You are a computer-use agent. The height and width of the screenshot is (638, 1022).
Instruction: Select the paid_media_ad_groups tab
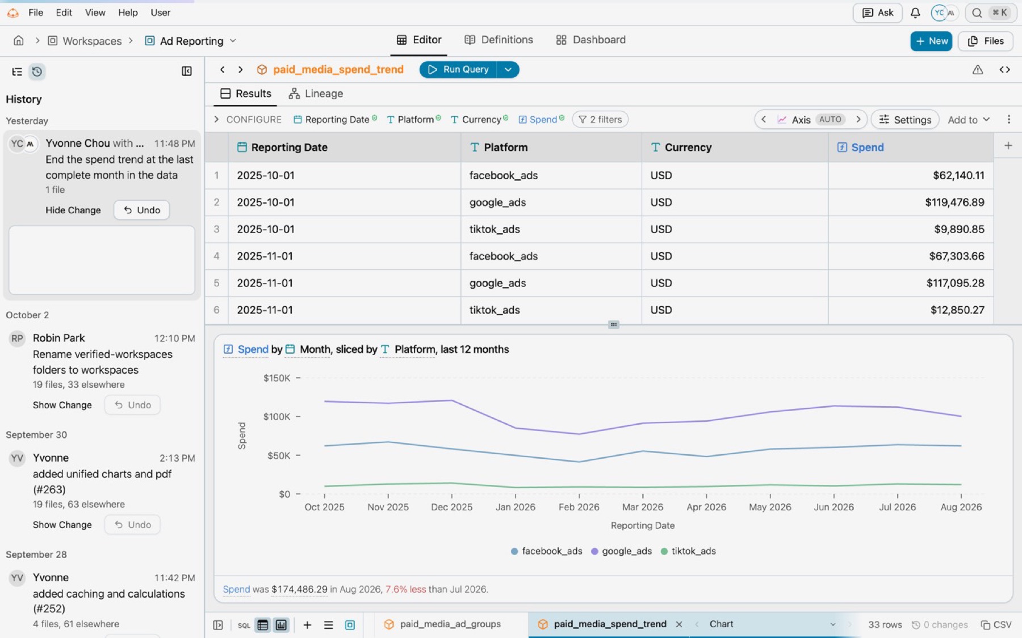[443, 624]
